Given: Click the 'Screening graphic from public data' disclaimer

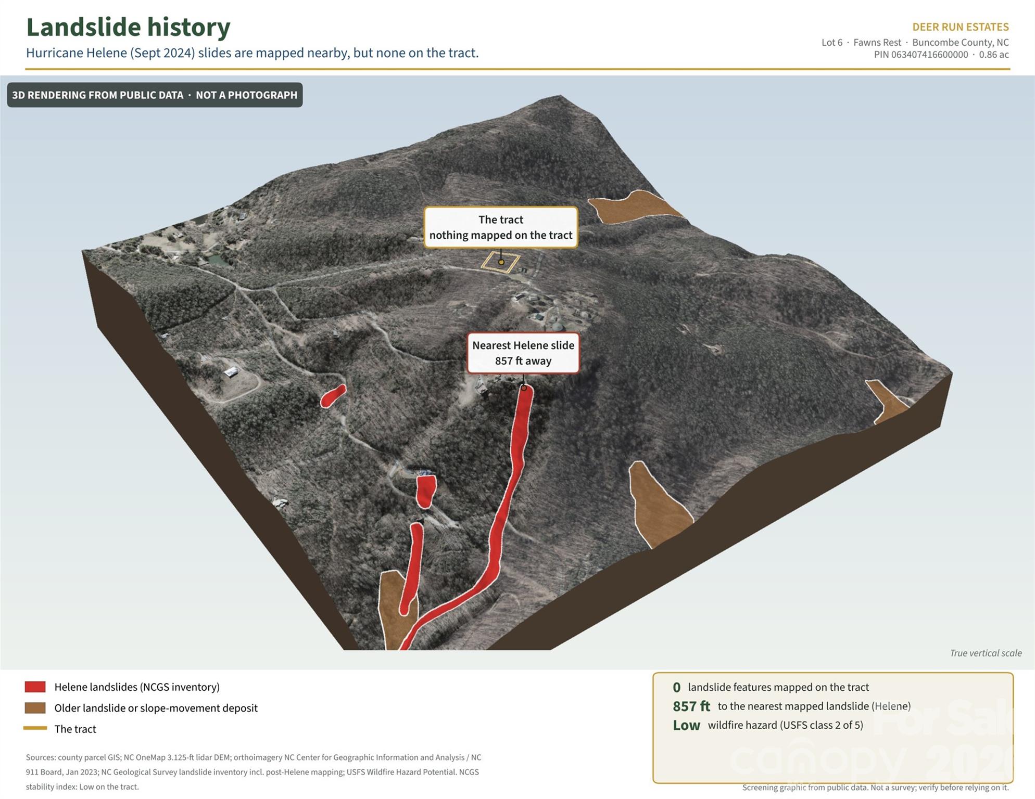Looking at the screenshot, I should click(876, 788).
